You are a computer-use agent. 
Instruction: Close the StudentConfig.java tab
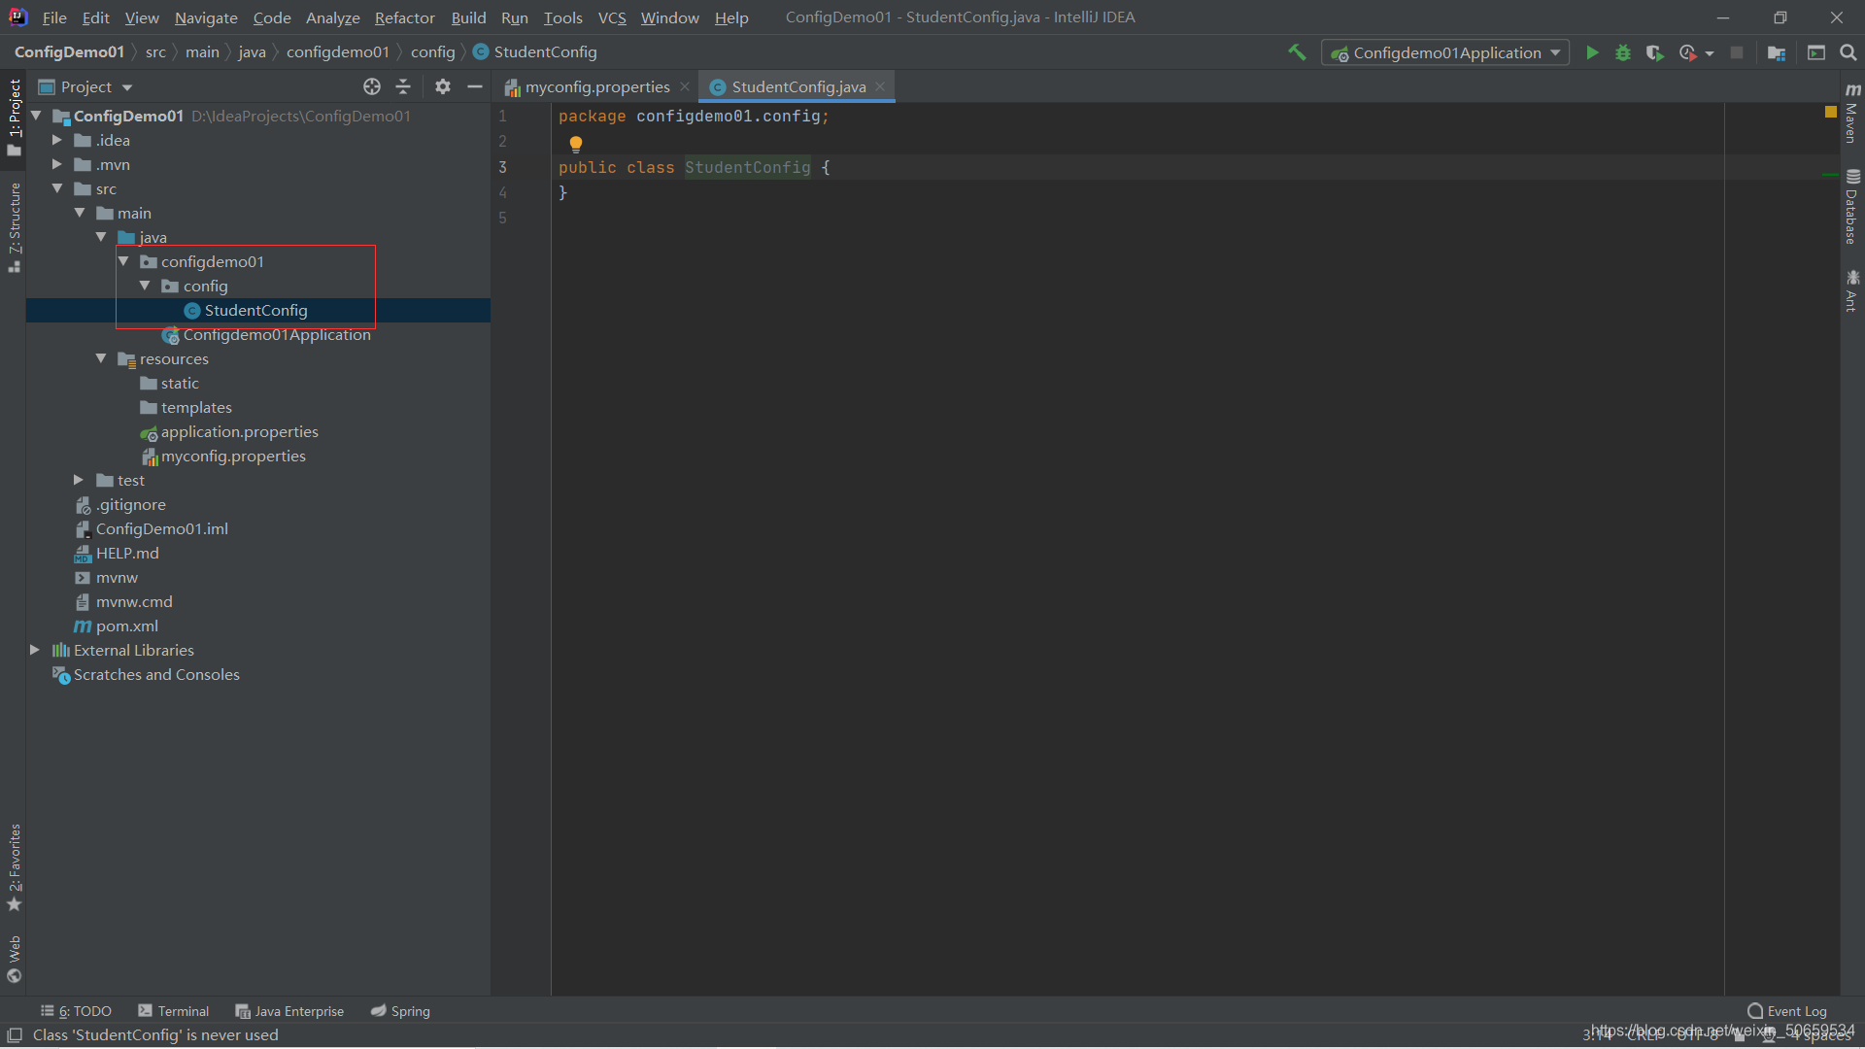tap(880, 86)
